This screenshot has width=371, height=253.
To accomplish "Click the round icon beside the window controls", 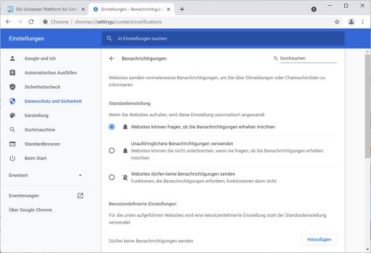I will (313, 9).
